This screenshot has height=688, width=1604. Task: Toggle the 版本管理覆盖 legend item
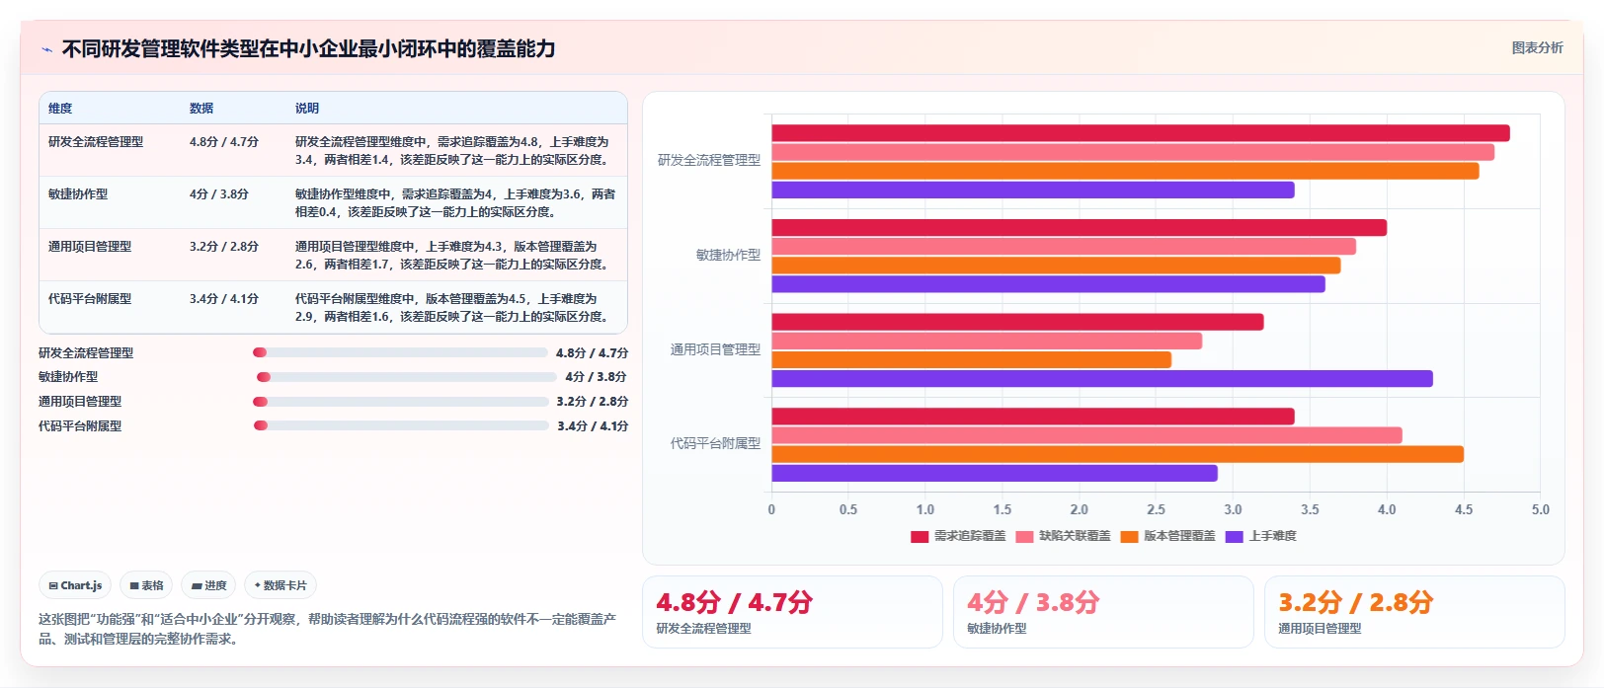pyautogui.click(x=1167, y=536)
